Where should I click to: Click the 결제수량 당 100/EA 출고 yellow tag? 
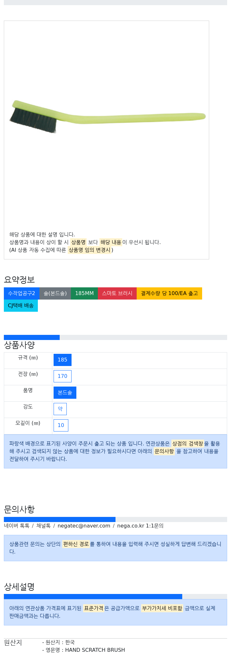[x=169, y=293]
